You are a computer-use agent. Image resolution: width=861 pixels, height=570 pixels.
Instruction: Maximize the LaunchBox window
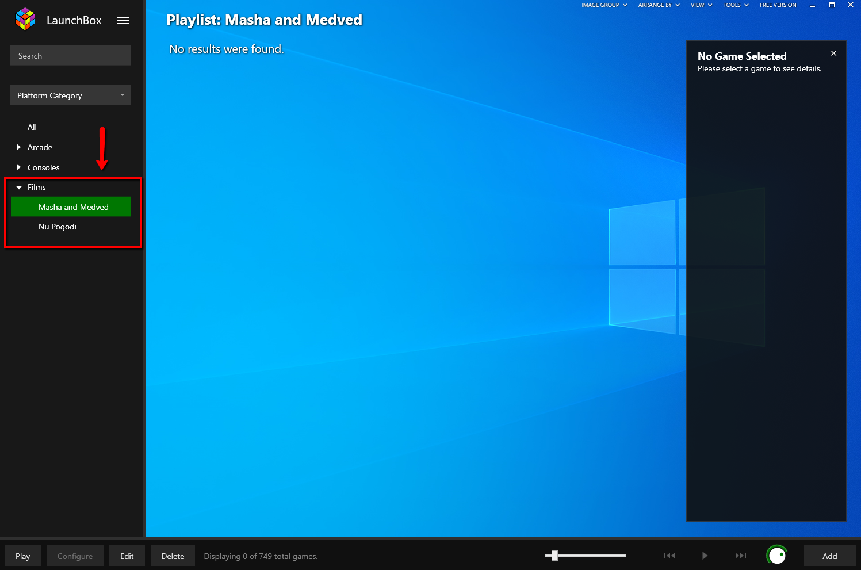pyautogui.click(x=832, y=5)
